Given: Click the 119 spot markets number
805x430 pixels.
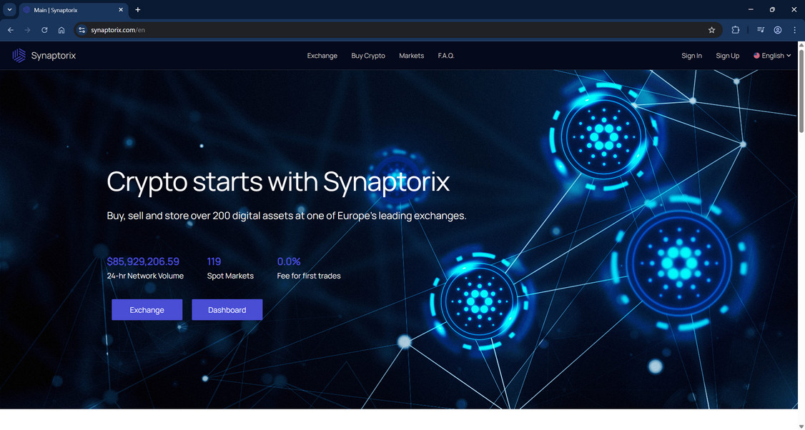Looking at the screenshot, I should tap(214, 261).
